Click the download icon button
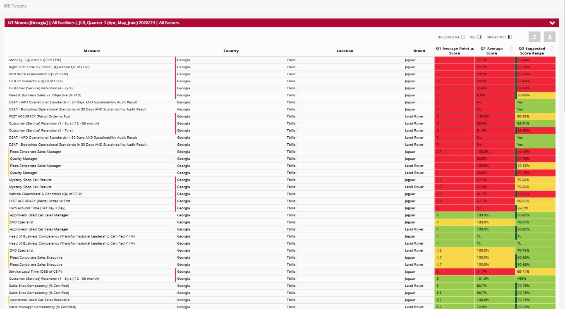The image size is (565, 309). tap(550, 37)
